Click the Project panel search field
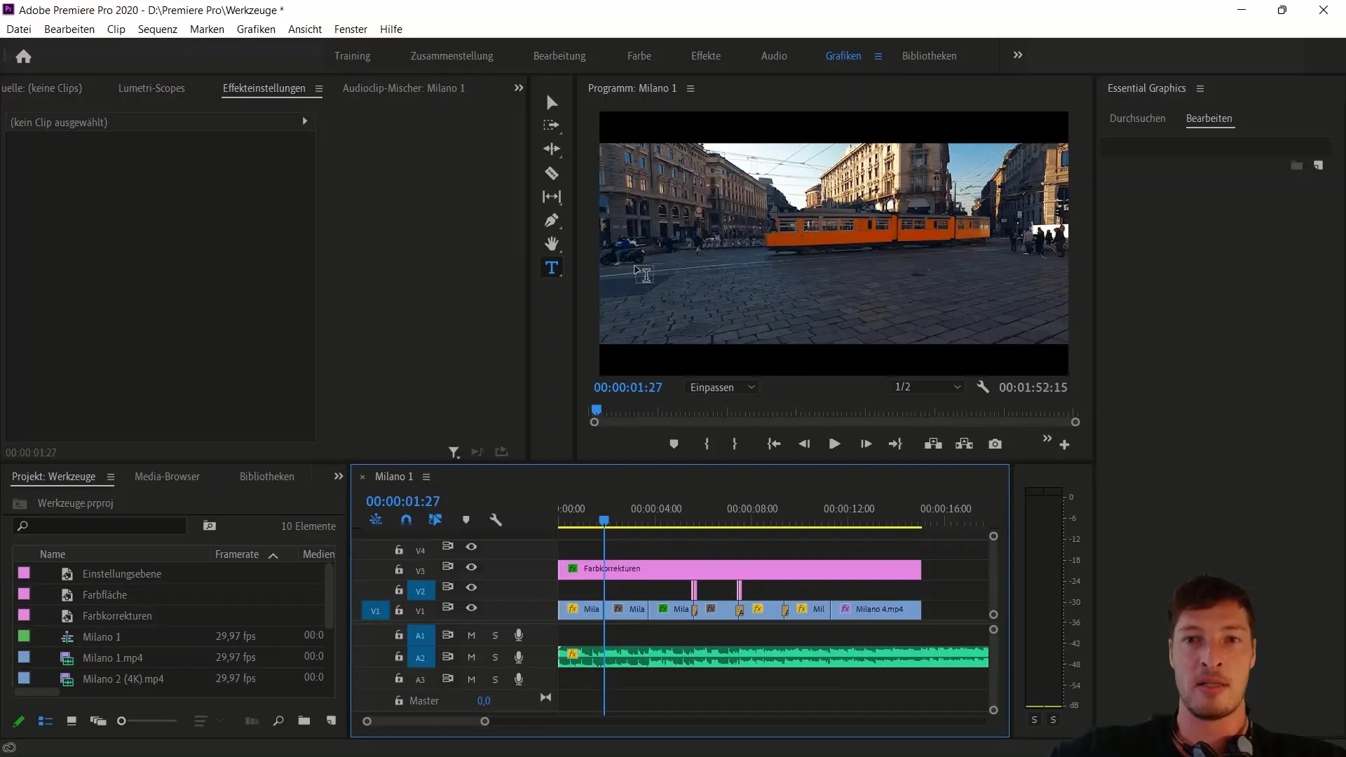This screenshot has width=1346, height=757. pyautogui.click(x=100, y=526)
